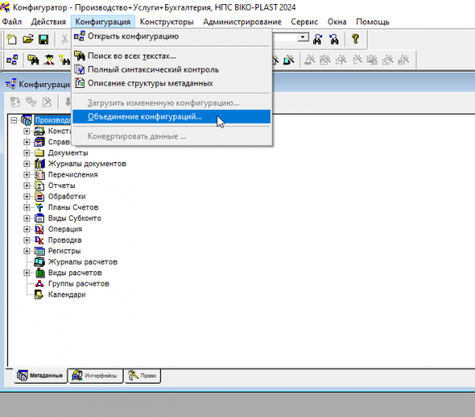This screenshot has width=475, height=417.
Task: Open the Действия menu
Action: click(x=49, y=22)
